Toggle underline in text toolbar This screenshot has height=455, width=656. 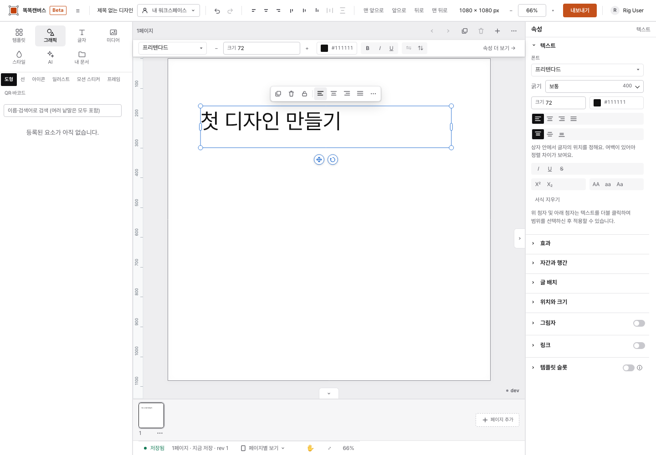[391, 48]
